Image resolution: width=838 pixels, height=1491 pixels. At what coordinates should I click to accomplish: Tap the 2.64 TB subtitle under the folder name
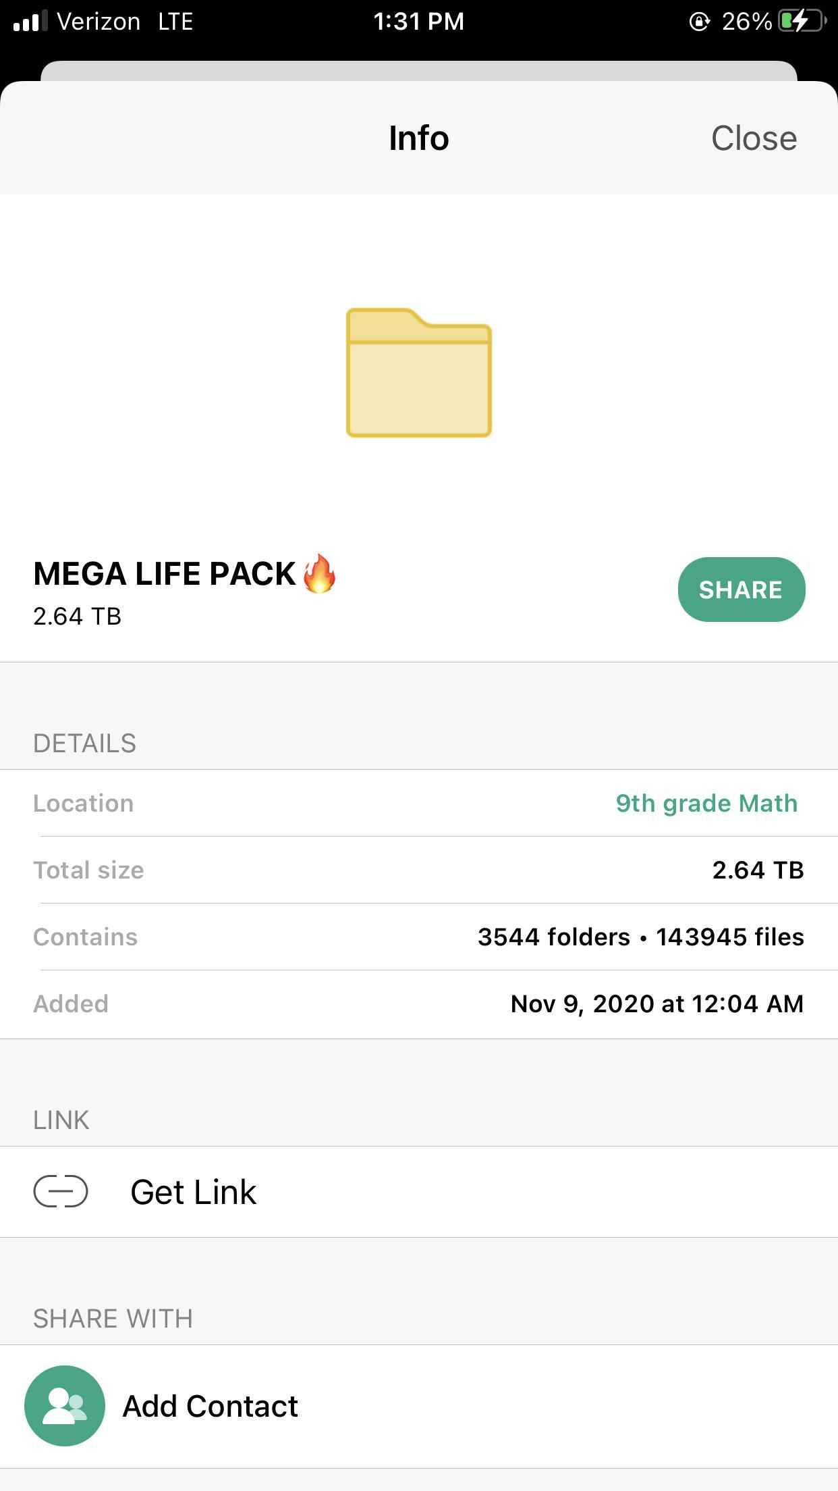point(77,617)
